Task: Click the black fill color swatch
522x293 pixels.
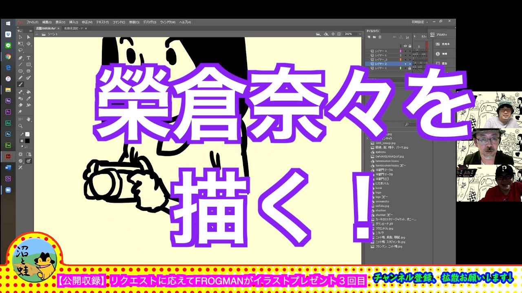Action: pyautogui.click(x=27, y=141)
